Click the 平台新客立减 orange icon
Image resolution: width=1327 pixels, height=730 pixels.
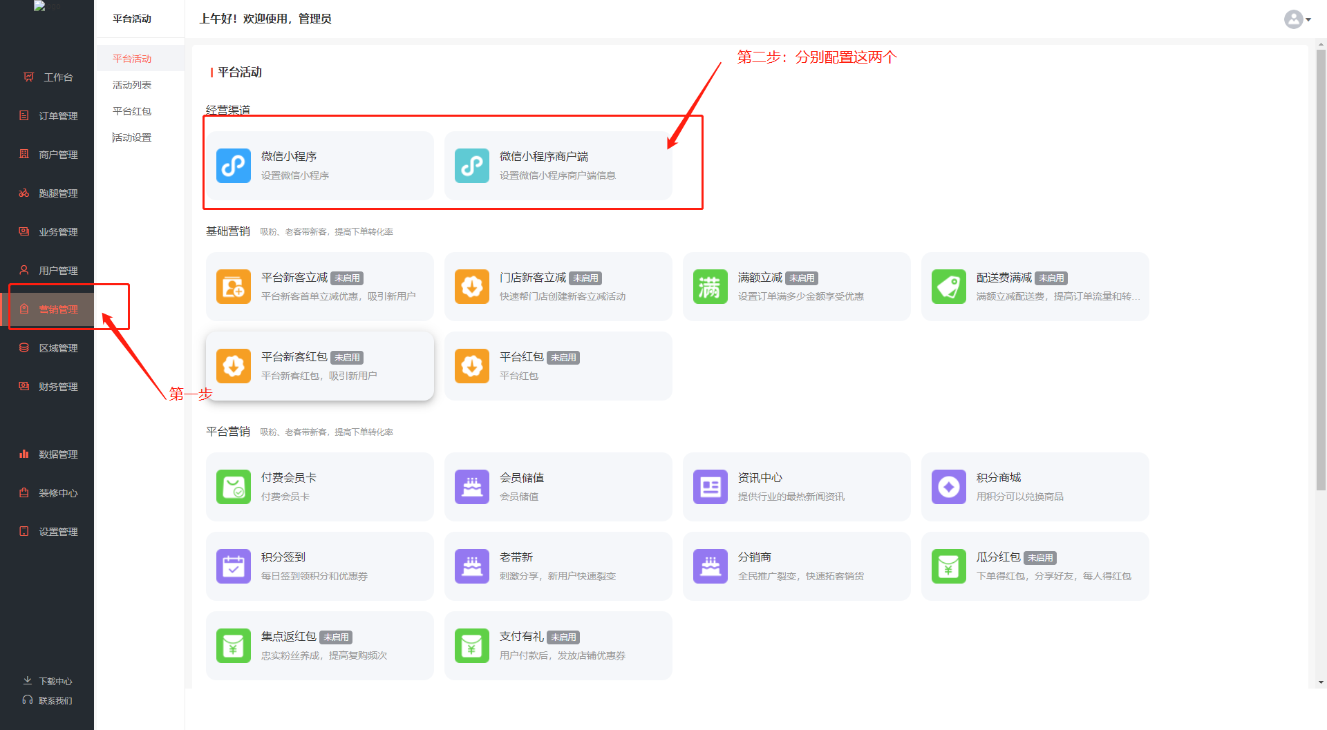tap(233, 287)
